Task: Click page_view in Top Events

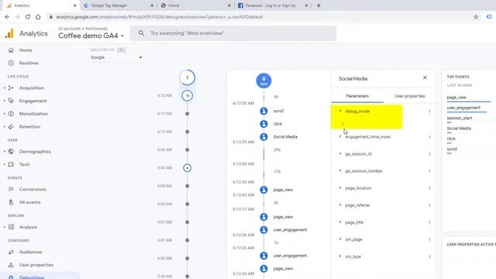Action: tap(456, 98)
